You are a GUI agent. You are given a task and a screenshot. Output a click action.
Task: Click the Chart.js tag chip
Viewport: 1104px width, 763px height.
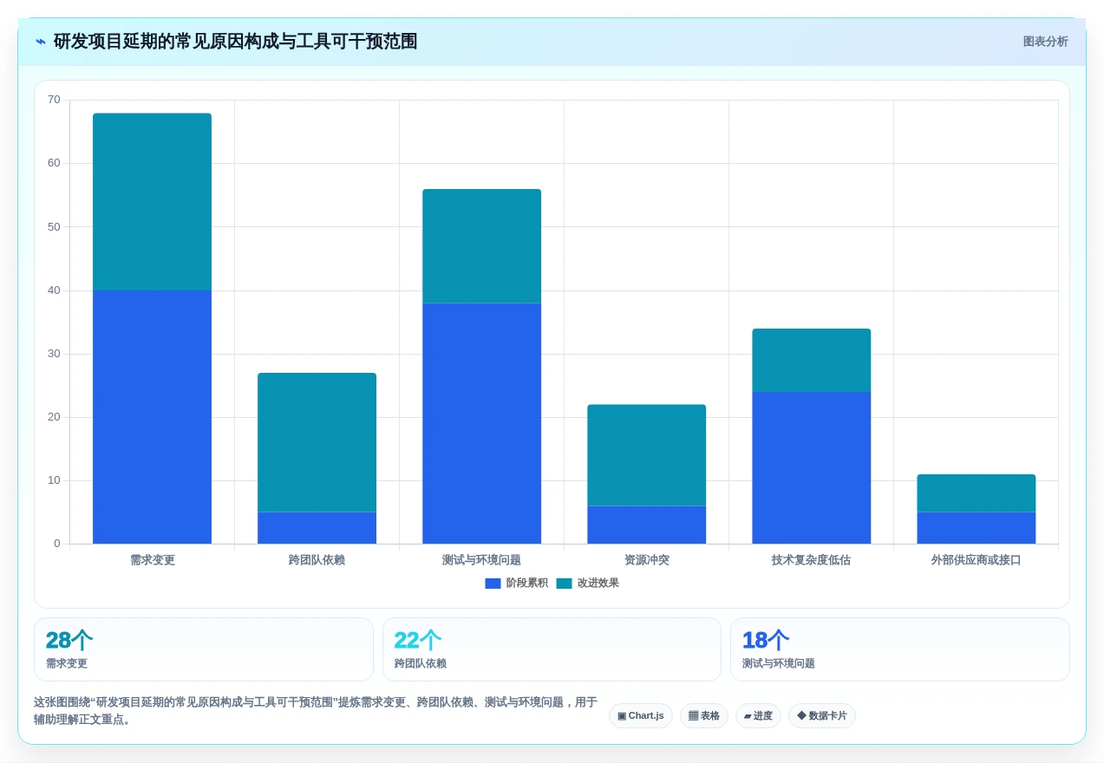pyautogui.click(x=641, y=715)
